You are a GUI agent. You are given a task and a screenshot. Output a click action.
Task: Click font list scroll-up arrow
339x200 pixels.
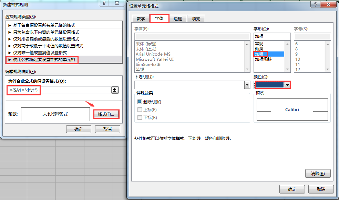pyautogui.click(x=247, y=44)
